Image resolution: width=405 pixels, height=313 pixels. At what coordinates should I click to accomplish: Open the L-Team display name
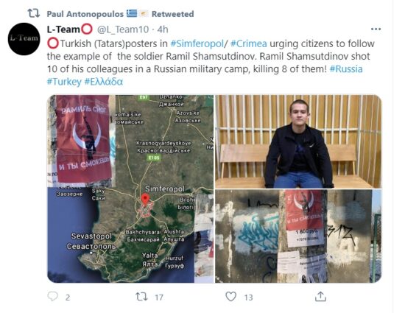pyautogui.click(x=69, y=29)
